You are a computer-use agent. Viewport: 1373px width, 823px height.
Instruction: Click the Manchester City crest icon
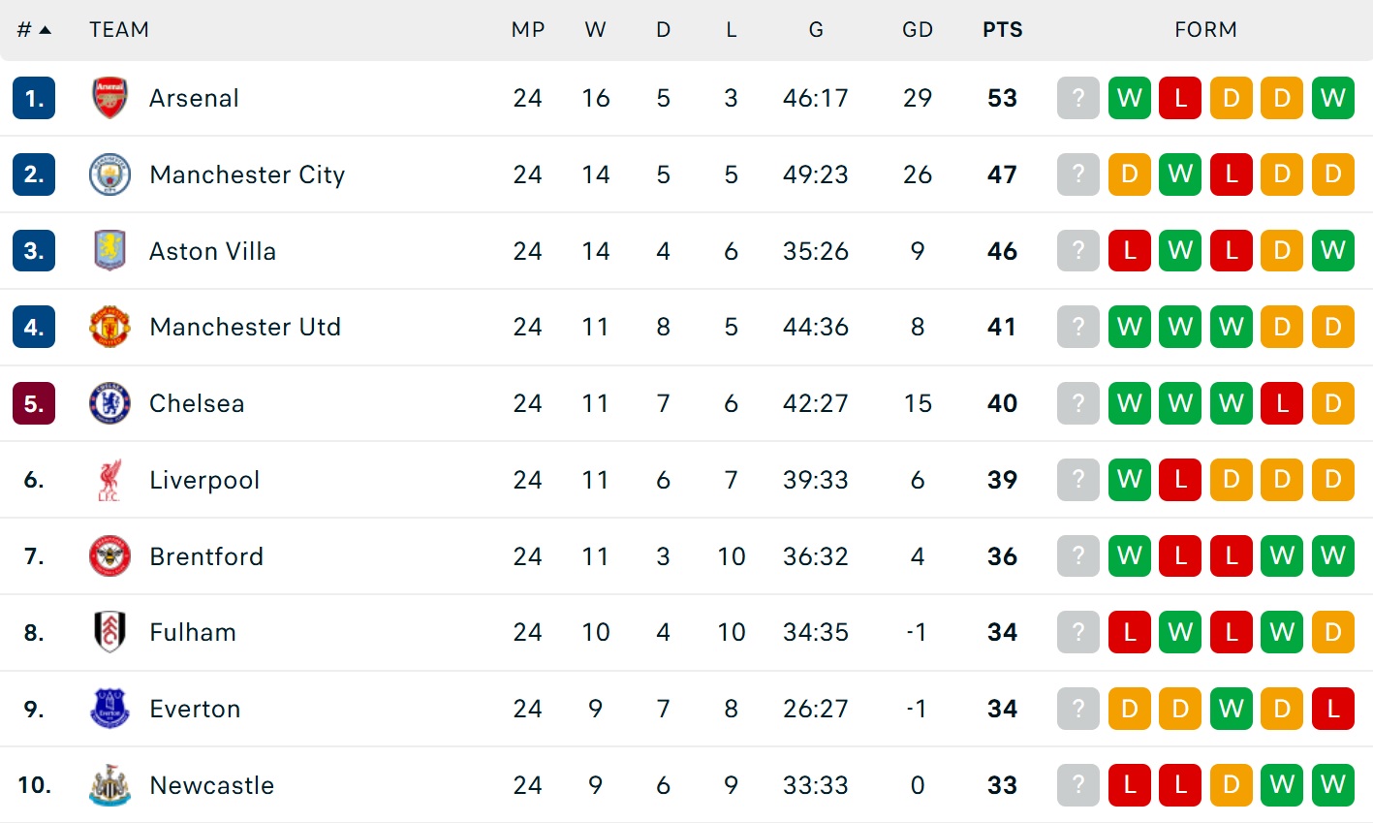tap(109, 174)
